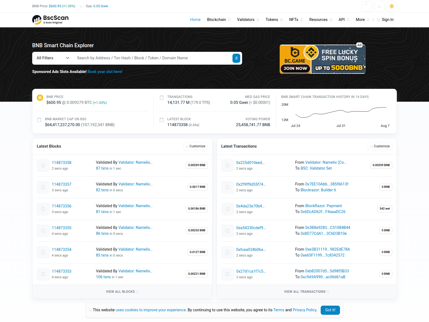Click block icon for block 114873356
Image resolution: width=429 pixels, height=322 pixels.
pyautogui.click(x=43, y=209)
